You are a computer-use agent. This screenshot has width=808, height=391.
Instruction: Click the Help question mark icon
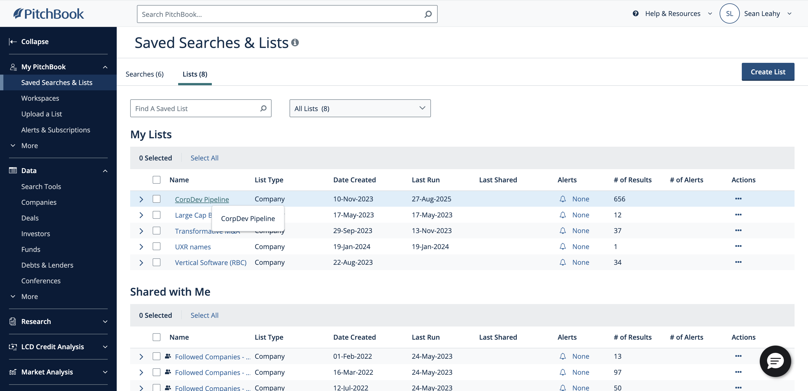point(635,13)
